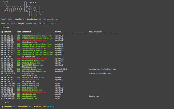
Task: Click the 'Ip address' column header
Action: 6,32
